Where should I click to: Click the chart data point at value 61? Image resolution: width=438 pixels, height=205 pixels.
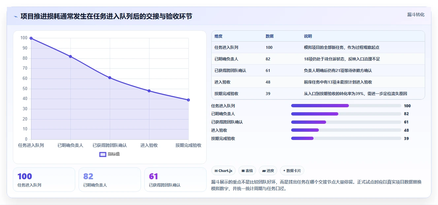pos(110,78)
